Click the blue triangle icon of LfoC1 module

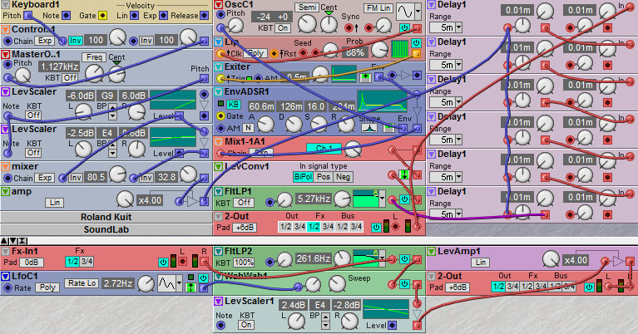tap(5, 277)
